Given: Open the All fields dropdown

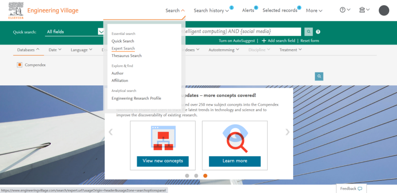Looking at the screenshot, I should (75, 32).
